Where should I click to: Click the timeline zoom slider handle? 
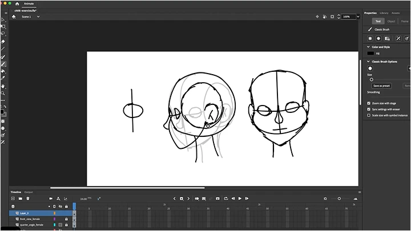[x=339, y=198]
